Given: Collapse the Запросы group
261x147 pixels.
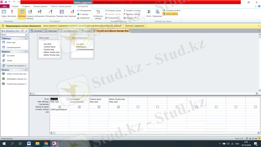Looking at the screenshot, I should click(26, 52).
